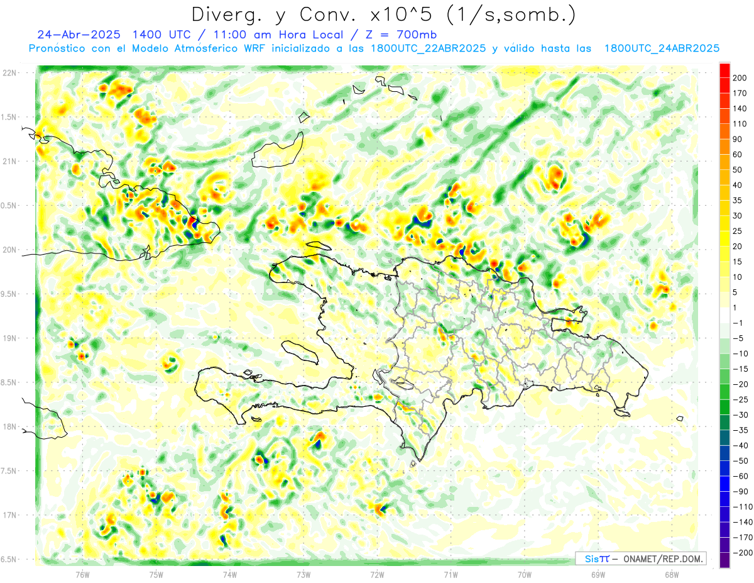754x583 pixels.
Task: Click the "75W" longitude label
Action: [156, 575]
